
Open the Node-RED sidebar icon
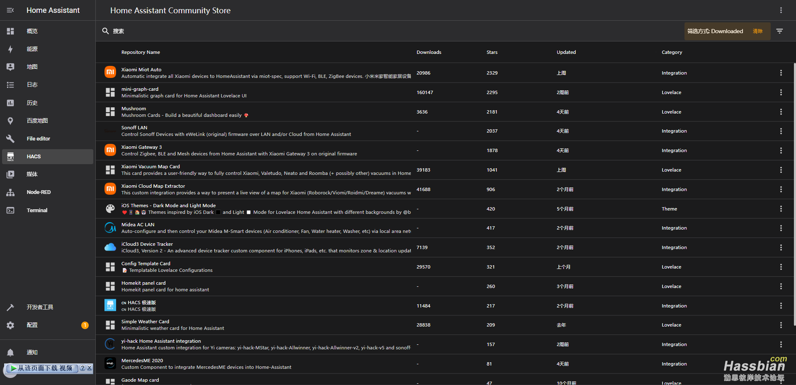10,192
